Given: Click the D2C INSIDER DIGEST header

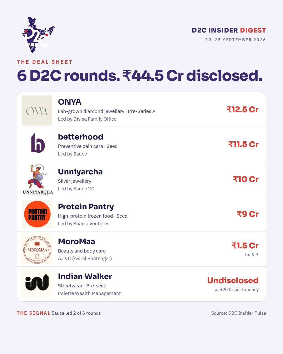Looking at the screenshot, I should (x=229, y=30).
